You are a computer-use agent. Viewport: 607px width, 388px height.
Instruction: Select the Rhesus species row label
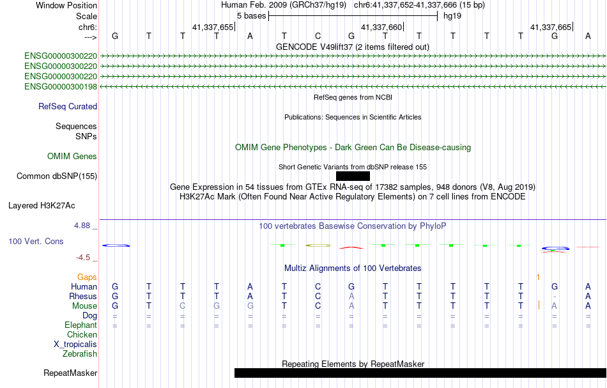click(x=83, y=296)
